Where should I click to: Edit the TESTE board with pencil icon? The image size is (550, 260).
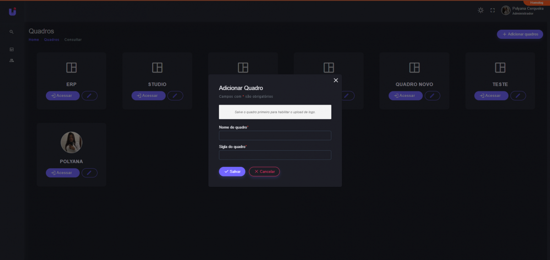click(x=518, y=96)
